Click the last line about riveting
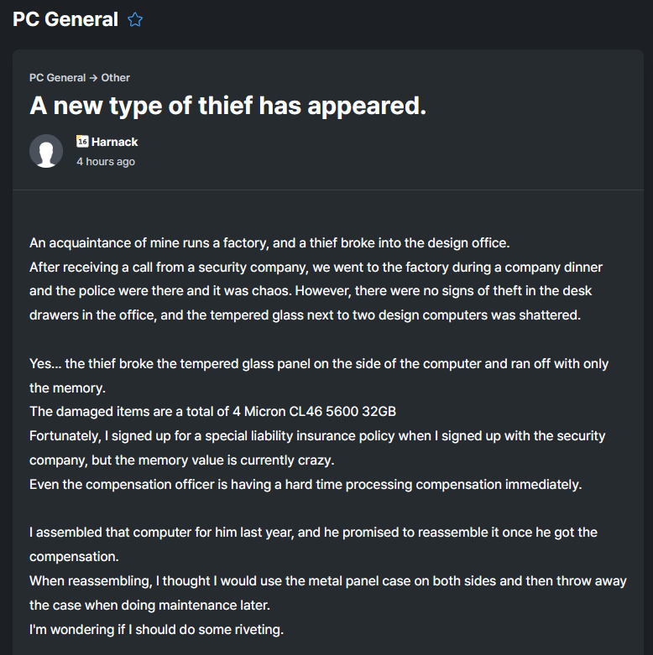Viewport: 653px width, 655px height. (156, 629)
